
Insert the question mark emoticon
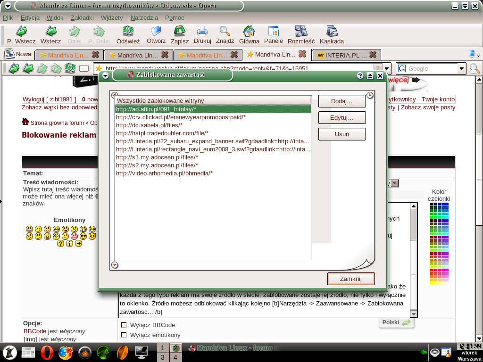60,244
